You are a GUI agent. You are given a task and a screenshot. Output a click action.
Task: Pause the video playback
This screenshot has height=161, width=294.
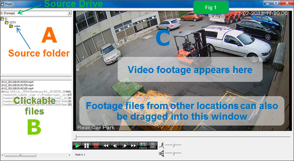[86, 145]
